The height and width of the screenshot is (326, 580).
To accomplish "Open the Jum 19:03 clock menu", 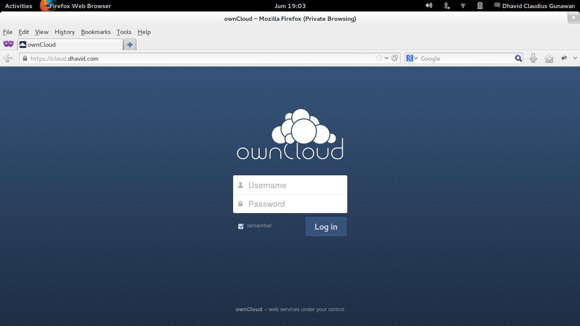I will [x=290, y=6].
